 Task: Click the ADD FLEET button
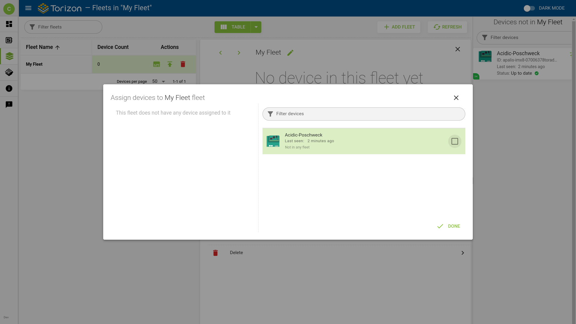coord(399,27)
